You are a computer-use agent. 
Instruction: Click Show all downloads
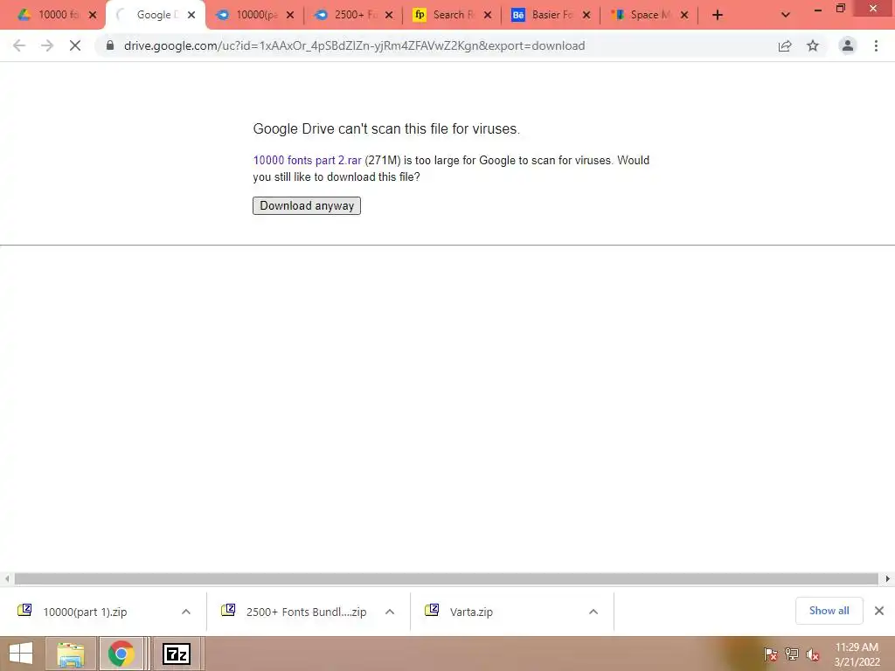(829, 611)
